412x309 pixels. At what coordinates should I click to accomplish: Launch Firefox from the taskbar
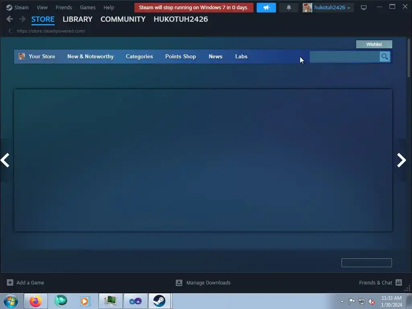(x=36, y=301)
